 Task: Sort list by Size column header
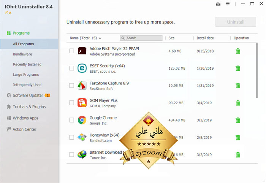click(171, 38)
